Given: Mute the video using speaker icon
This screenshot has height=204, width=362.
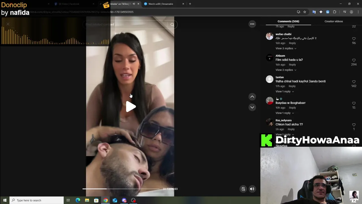Looking at the screenshot, I should (x=252, y=189).
